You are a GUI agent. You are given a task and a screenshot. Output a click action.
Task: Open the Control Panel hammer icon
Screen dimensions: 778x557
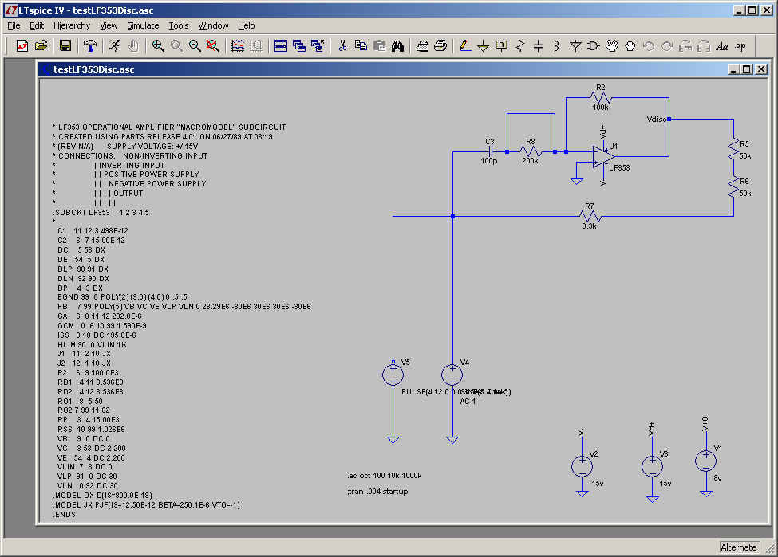[90, 46]
